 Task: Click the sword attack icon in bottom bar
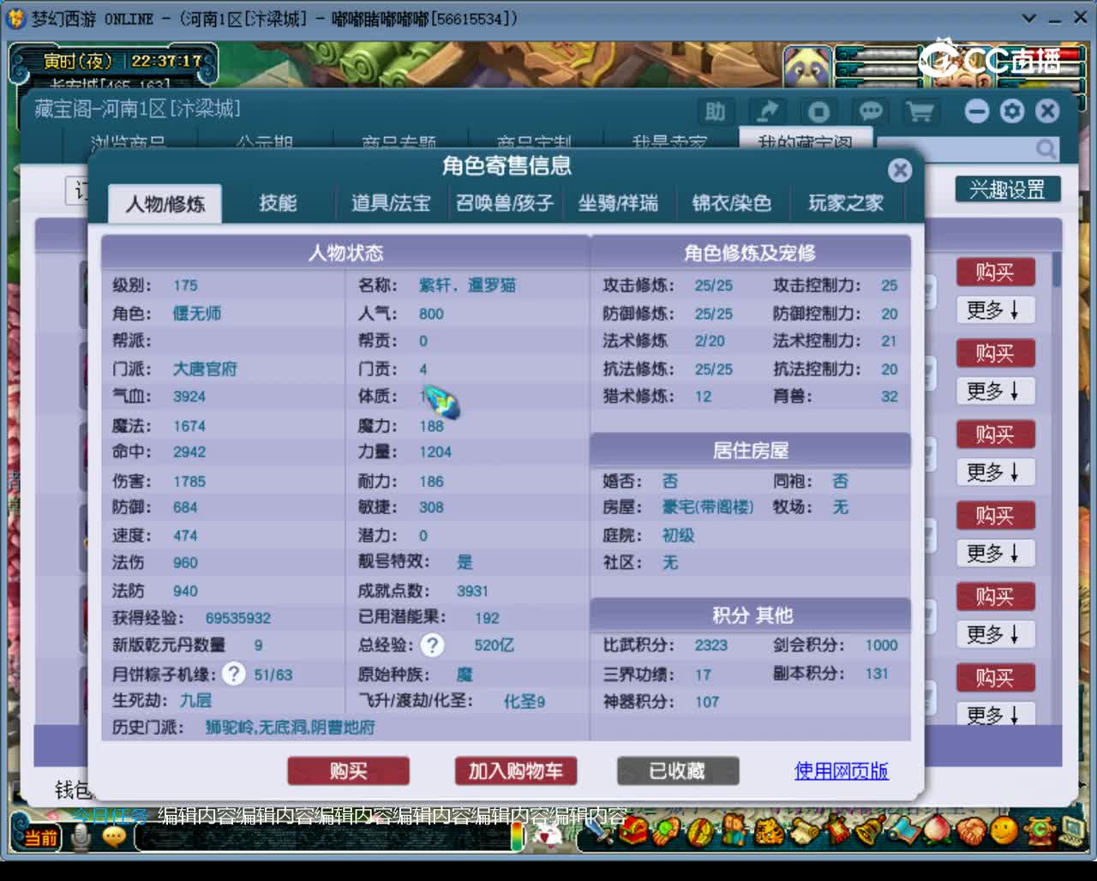599,830
